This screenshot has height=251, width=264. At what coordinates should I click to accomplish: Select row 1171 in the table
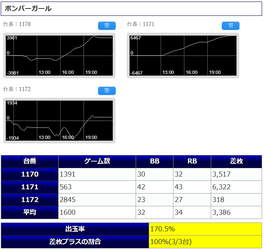click(x=30, y=187)
